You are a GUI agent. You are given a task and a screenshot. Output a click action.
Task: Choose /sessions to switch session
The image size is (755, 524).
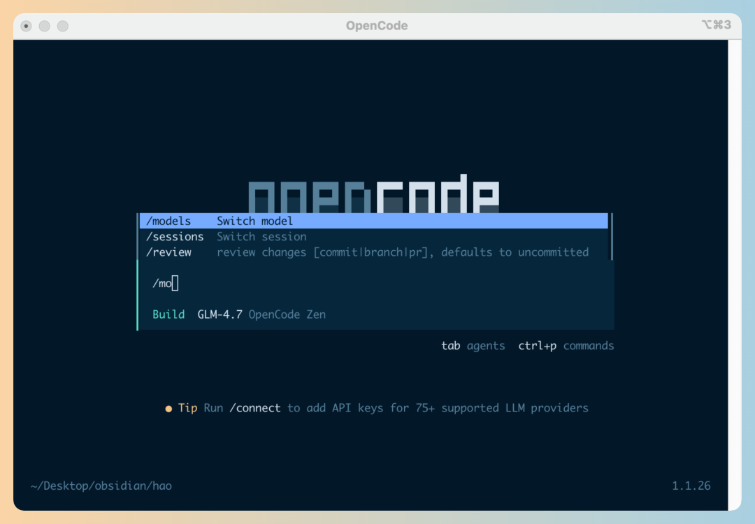174,236
